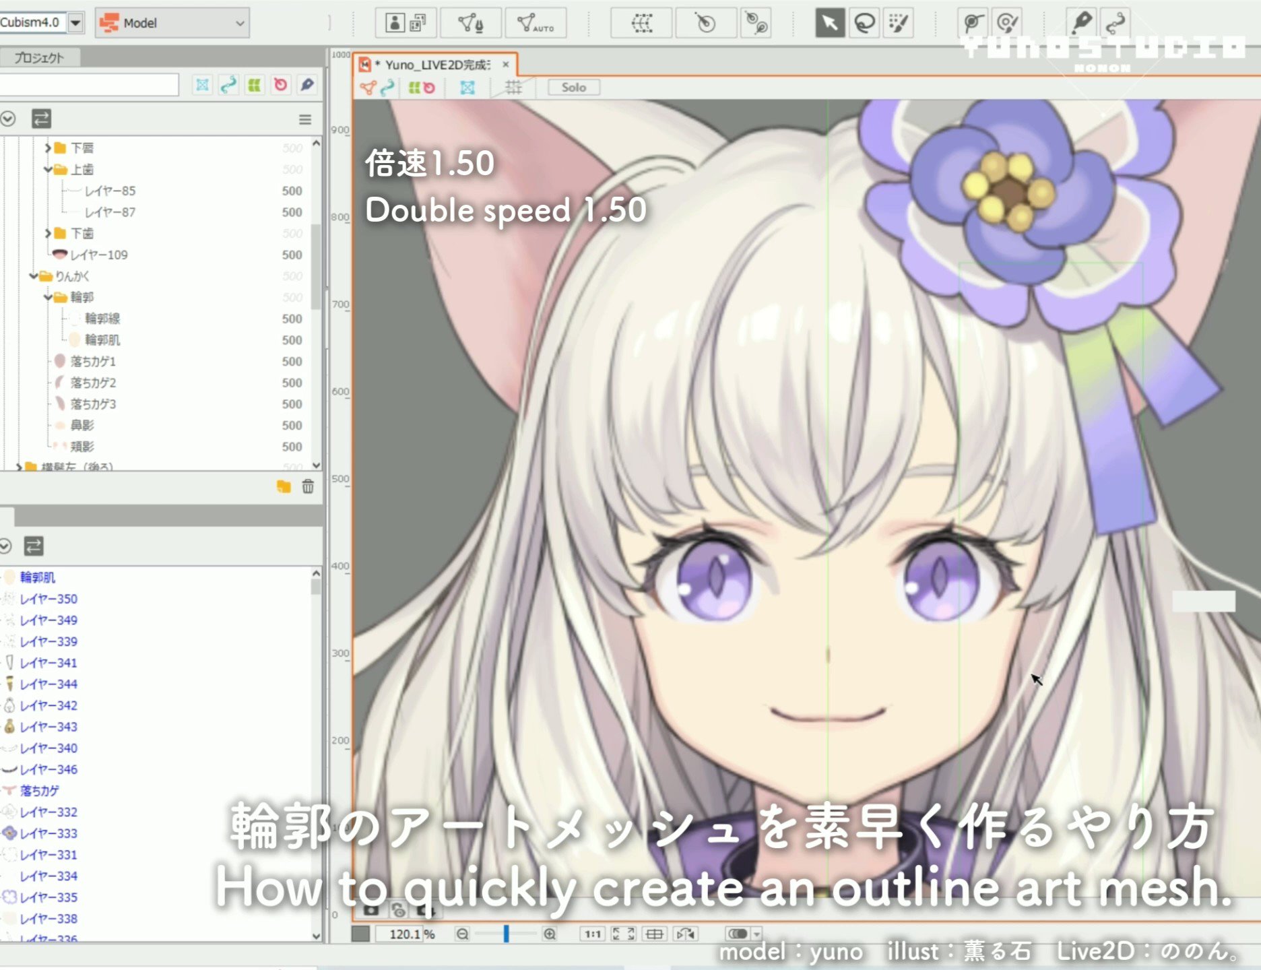The image size is (1261, 970).
Task: Click the parts search input field
Action: click(89, 85)
